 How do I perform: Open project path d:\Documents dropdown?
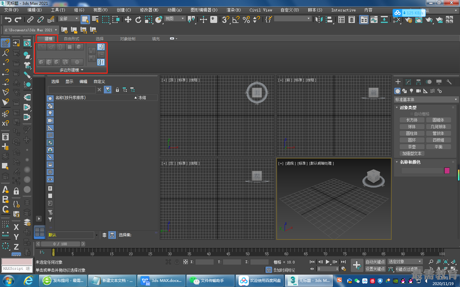[x=31, y=30]
